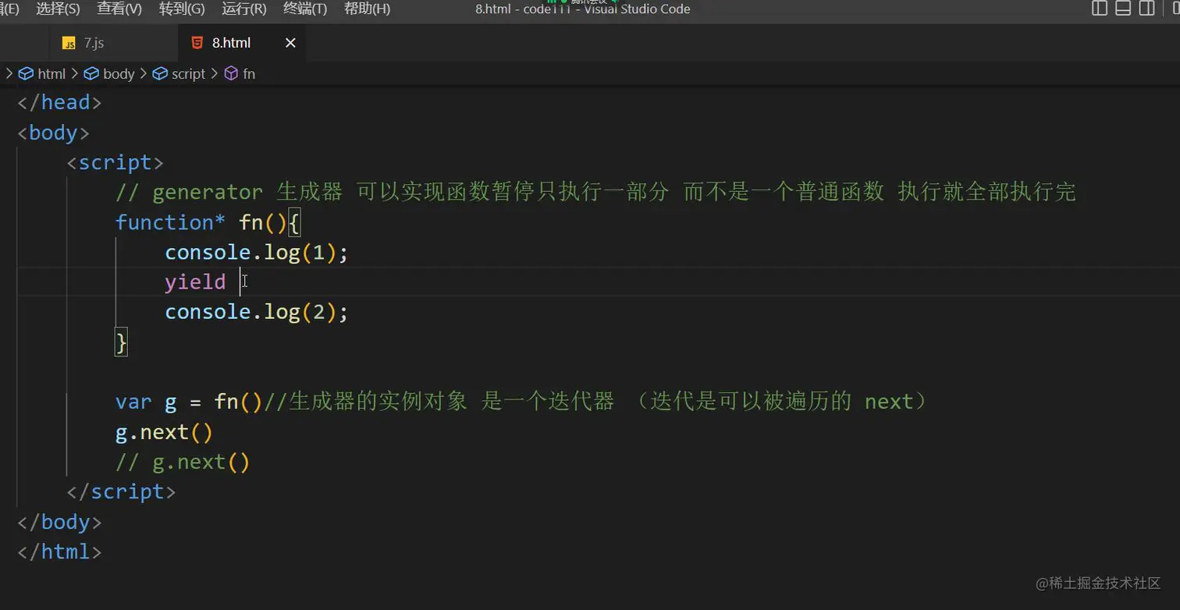1180x610 pixels.
Task: Click the html breadcrumb item
Action: [43, 73]
